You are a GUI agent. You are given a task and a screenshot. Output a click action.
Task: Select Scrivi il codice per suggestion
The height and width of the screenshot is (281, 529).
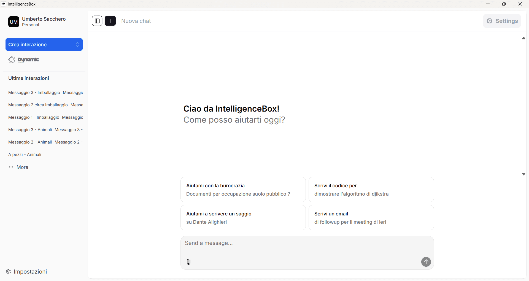[x=371, y=190]
